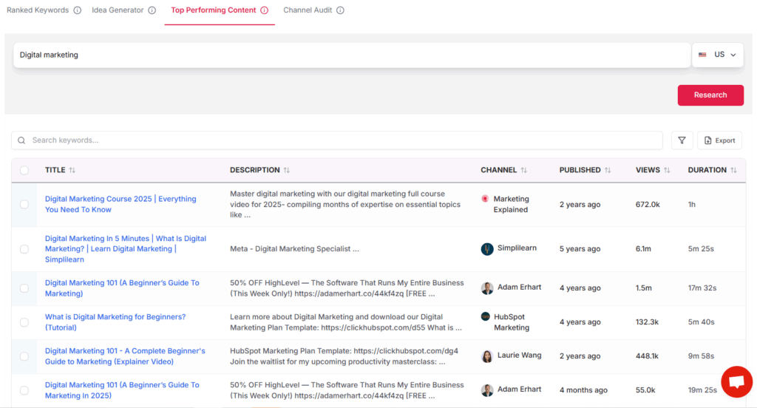Open Digital Marketing In 5 Minutes link
Image resolution: width=757 pixels, height=408 pixels.
126,249
